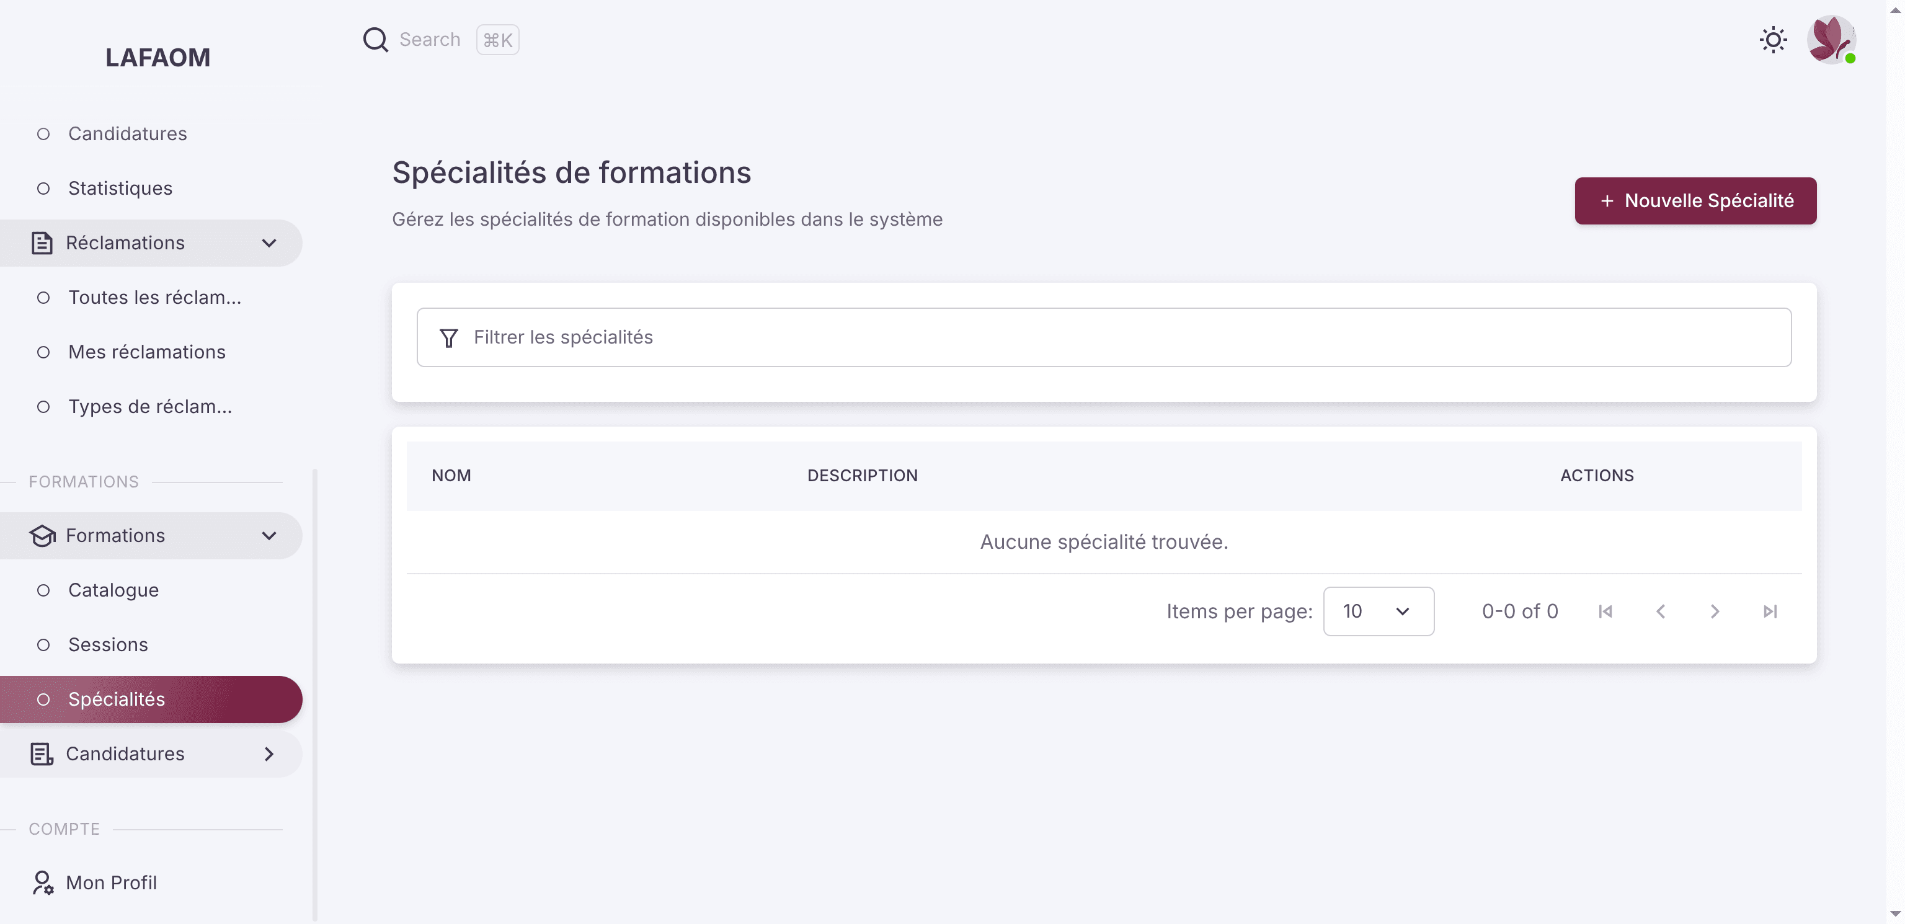Open top Candidatures sub-item in sidebar

click(151, 134)
